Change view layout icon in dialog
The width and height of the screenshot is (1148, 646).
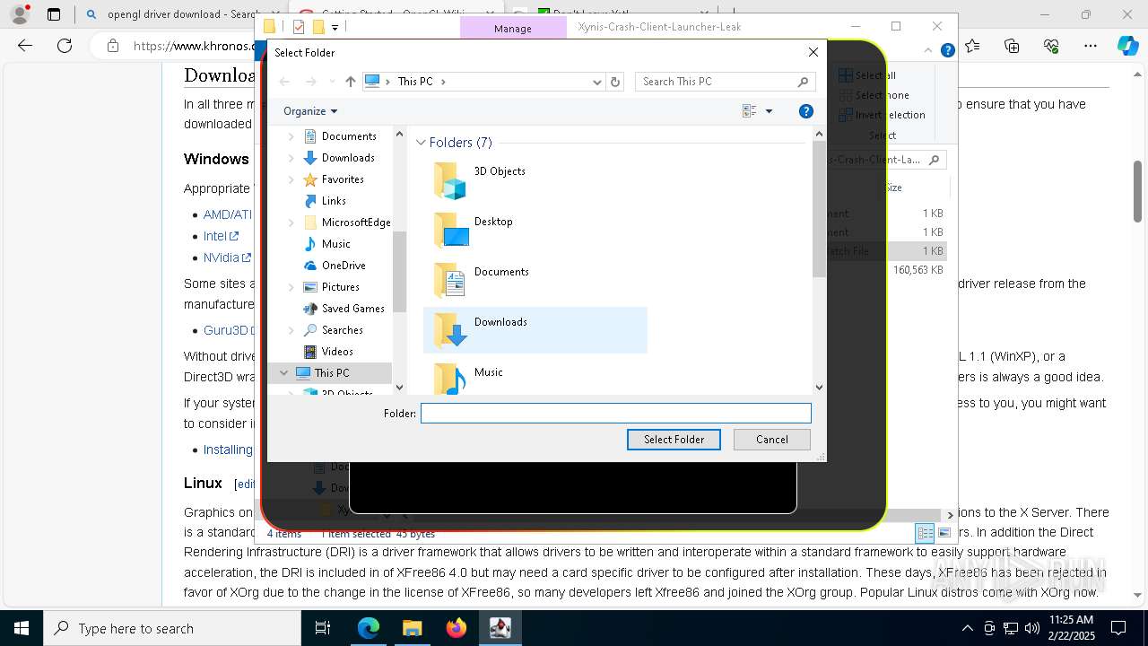pos(750,111)
